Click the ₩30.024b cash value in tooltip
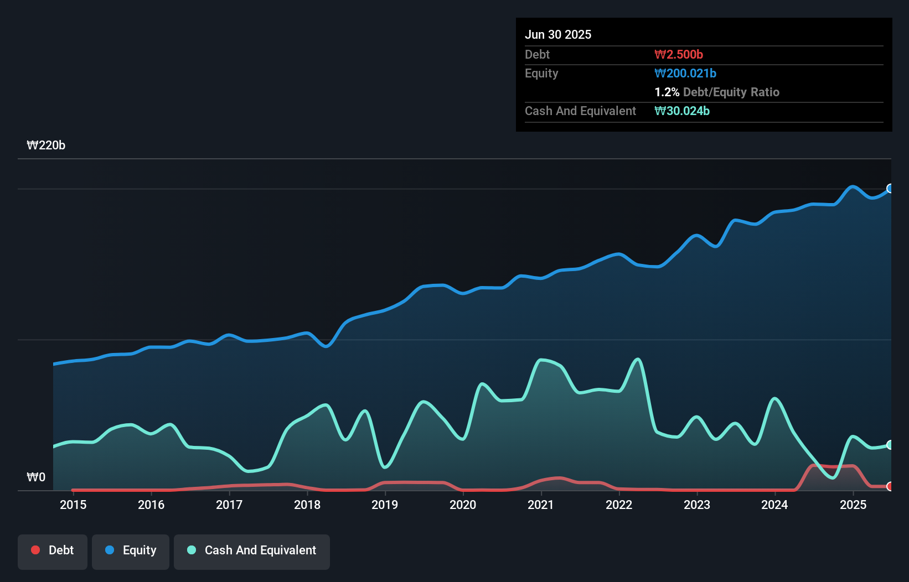The image size is (909, 582). (682, 111)
